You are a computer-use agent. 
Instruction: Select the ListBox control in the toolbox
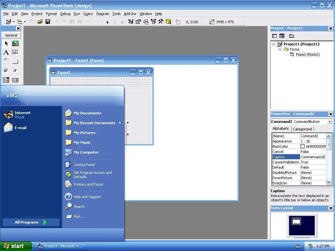coord(15,80)
